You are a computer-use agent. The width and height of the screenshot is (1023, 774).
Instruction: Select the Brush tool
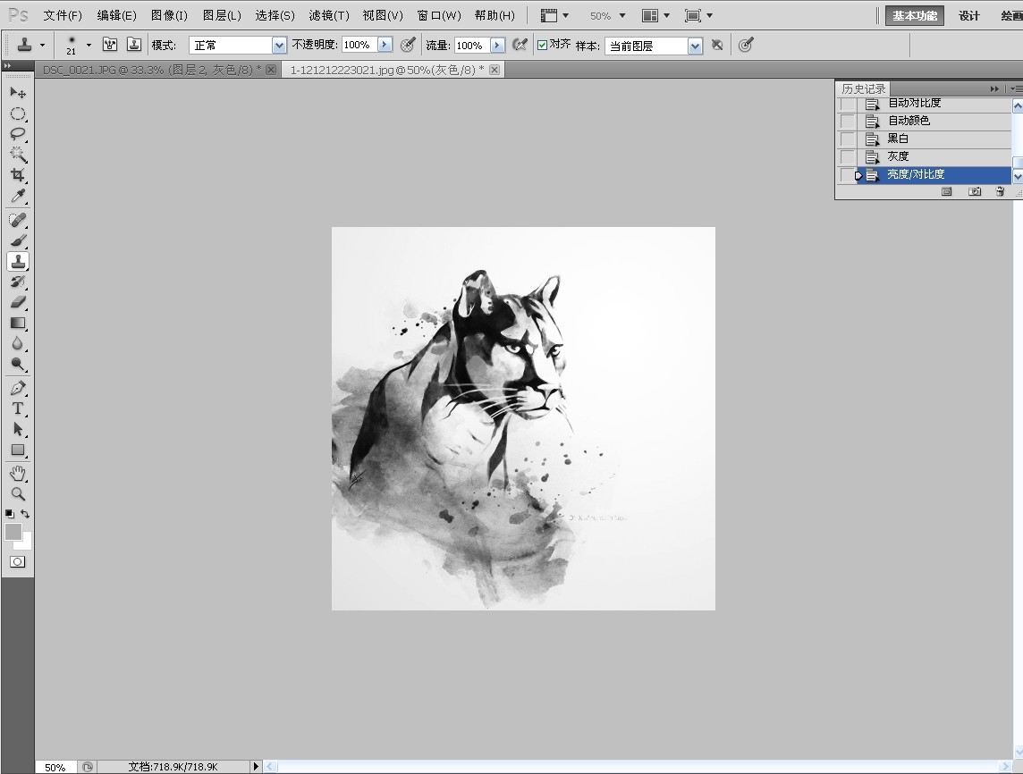point(18,240)
